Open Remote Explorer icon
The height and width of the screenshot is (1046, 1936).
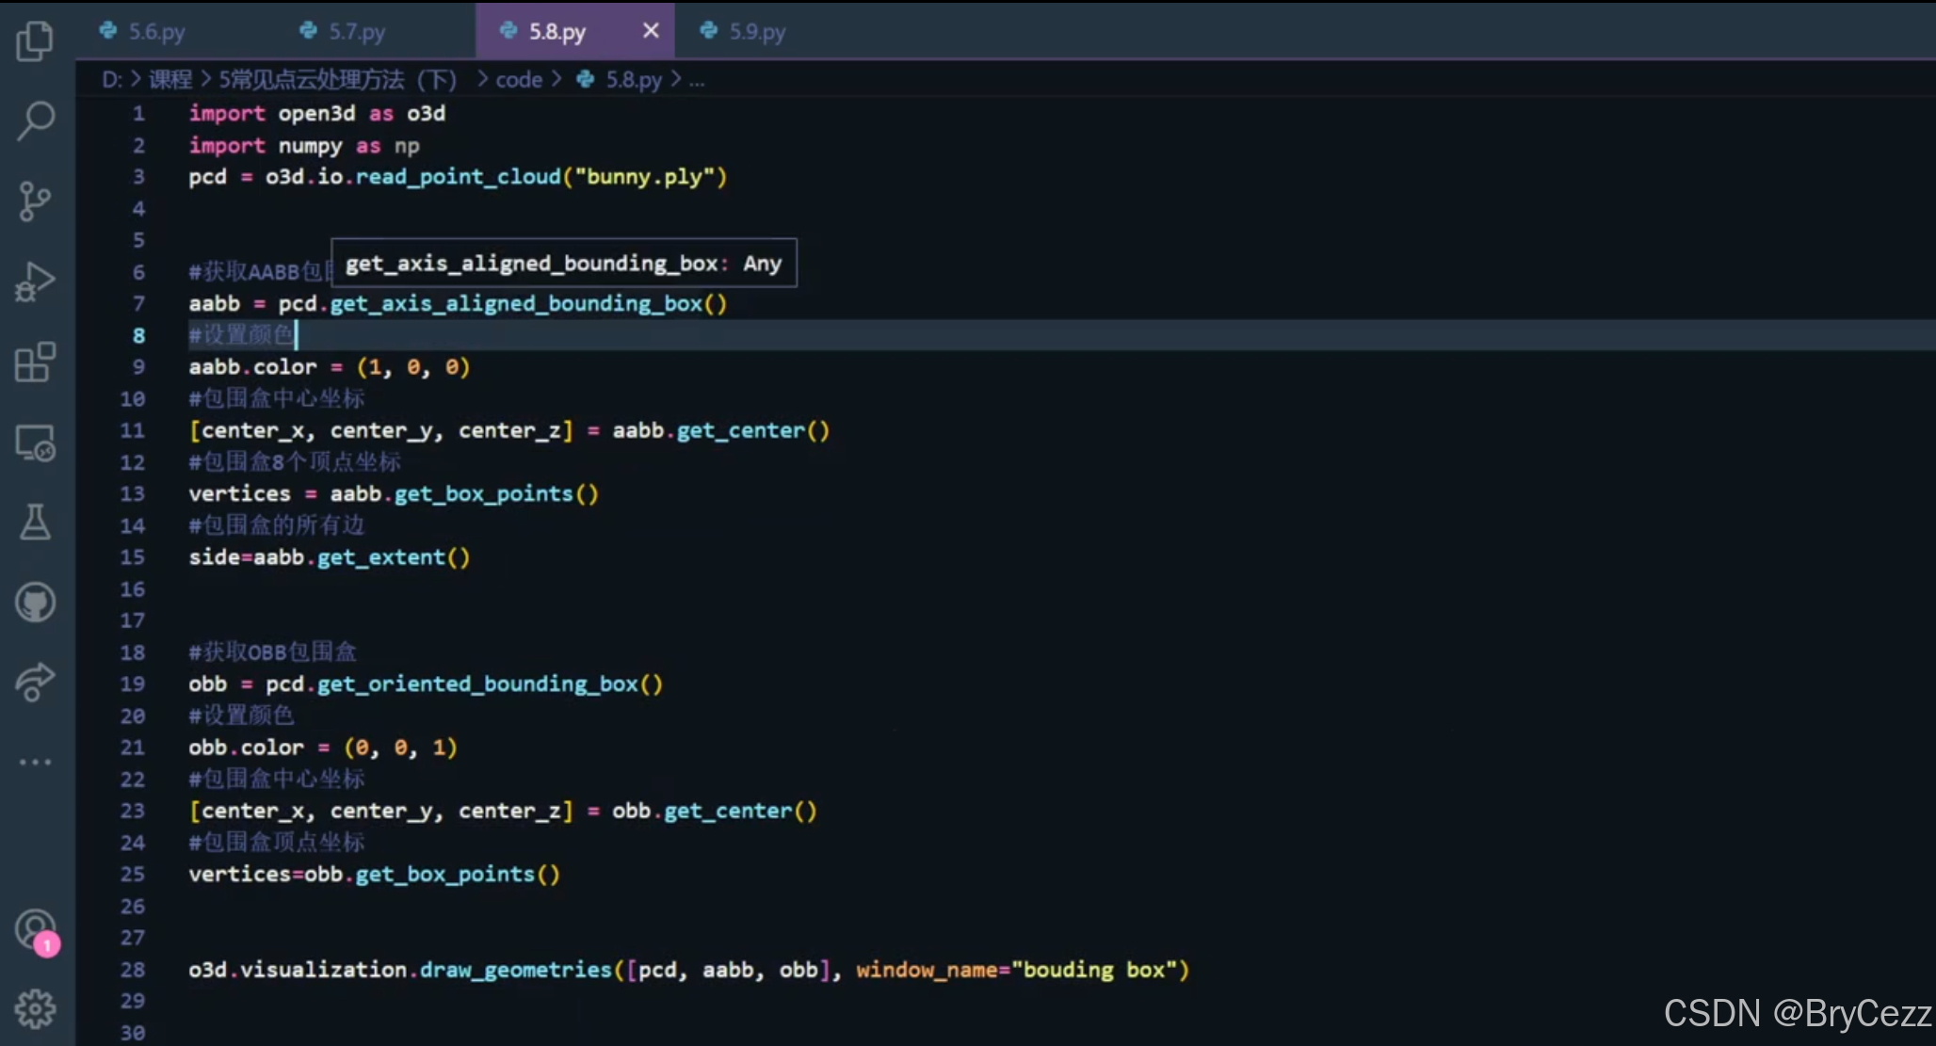[35, 443]
